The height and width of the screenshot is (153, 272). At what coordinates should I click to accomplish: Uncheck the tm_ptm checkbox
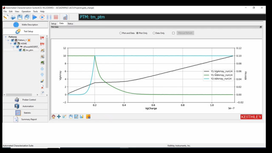coord(20,50)
